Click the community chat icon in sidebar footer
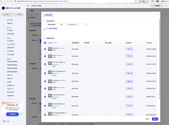The image size is (169, 125). [4, 121]
